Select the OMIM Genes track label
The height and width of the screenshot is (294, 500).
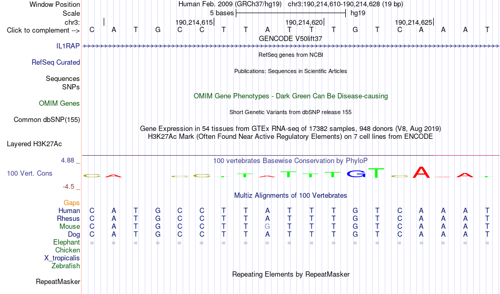[x=59, y=103]
